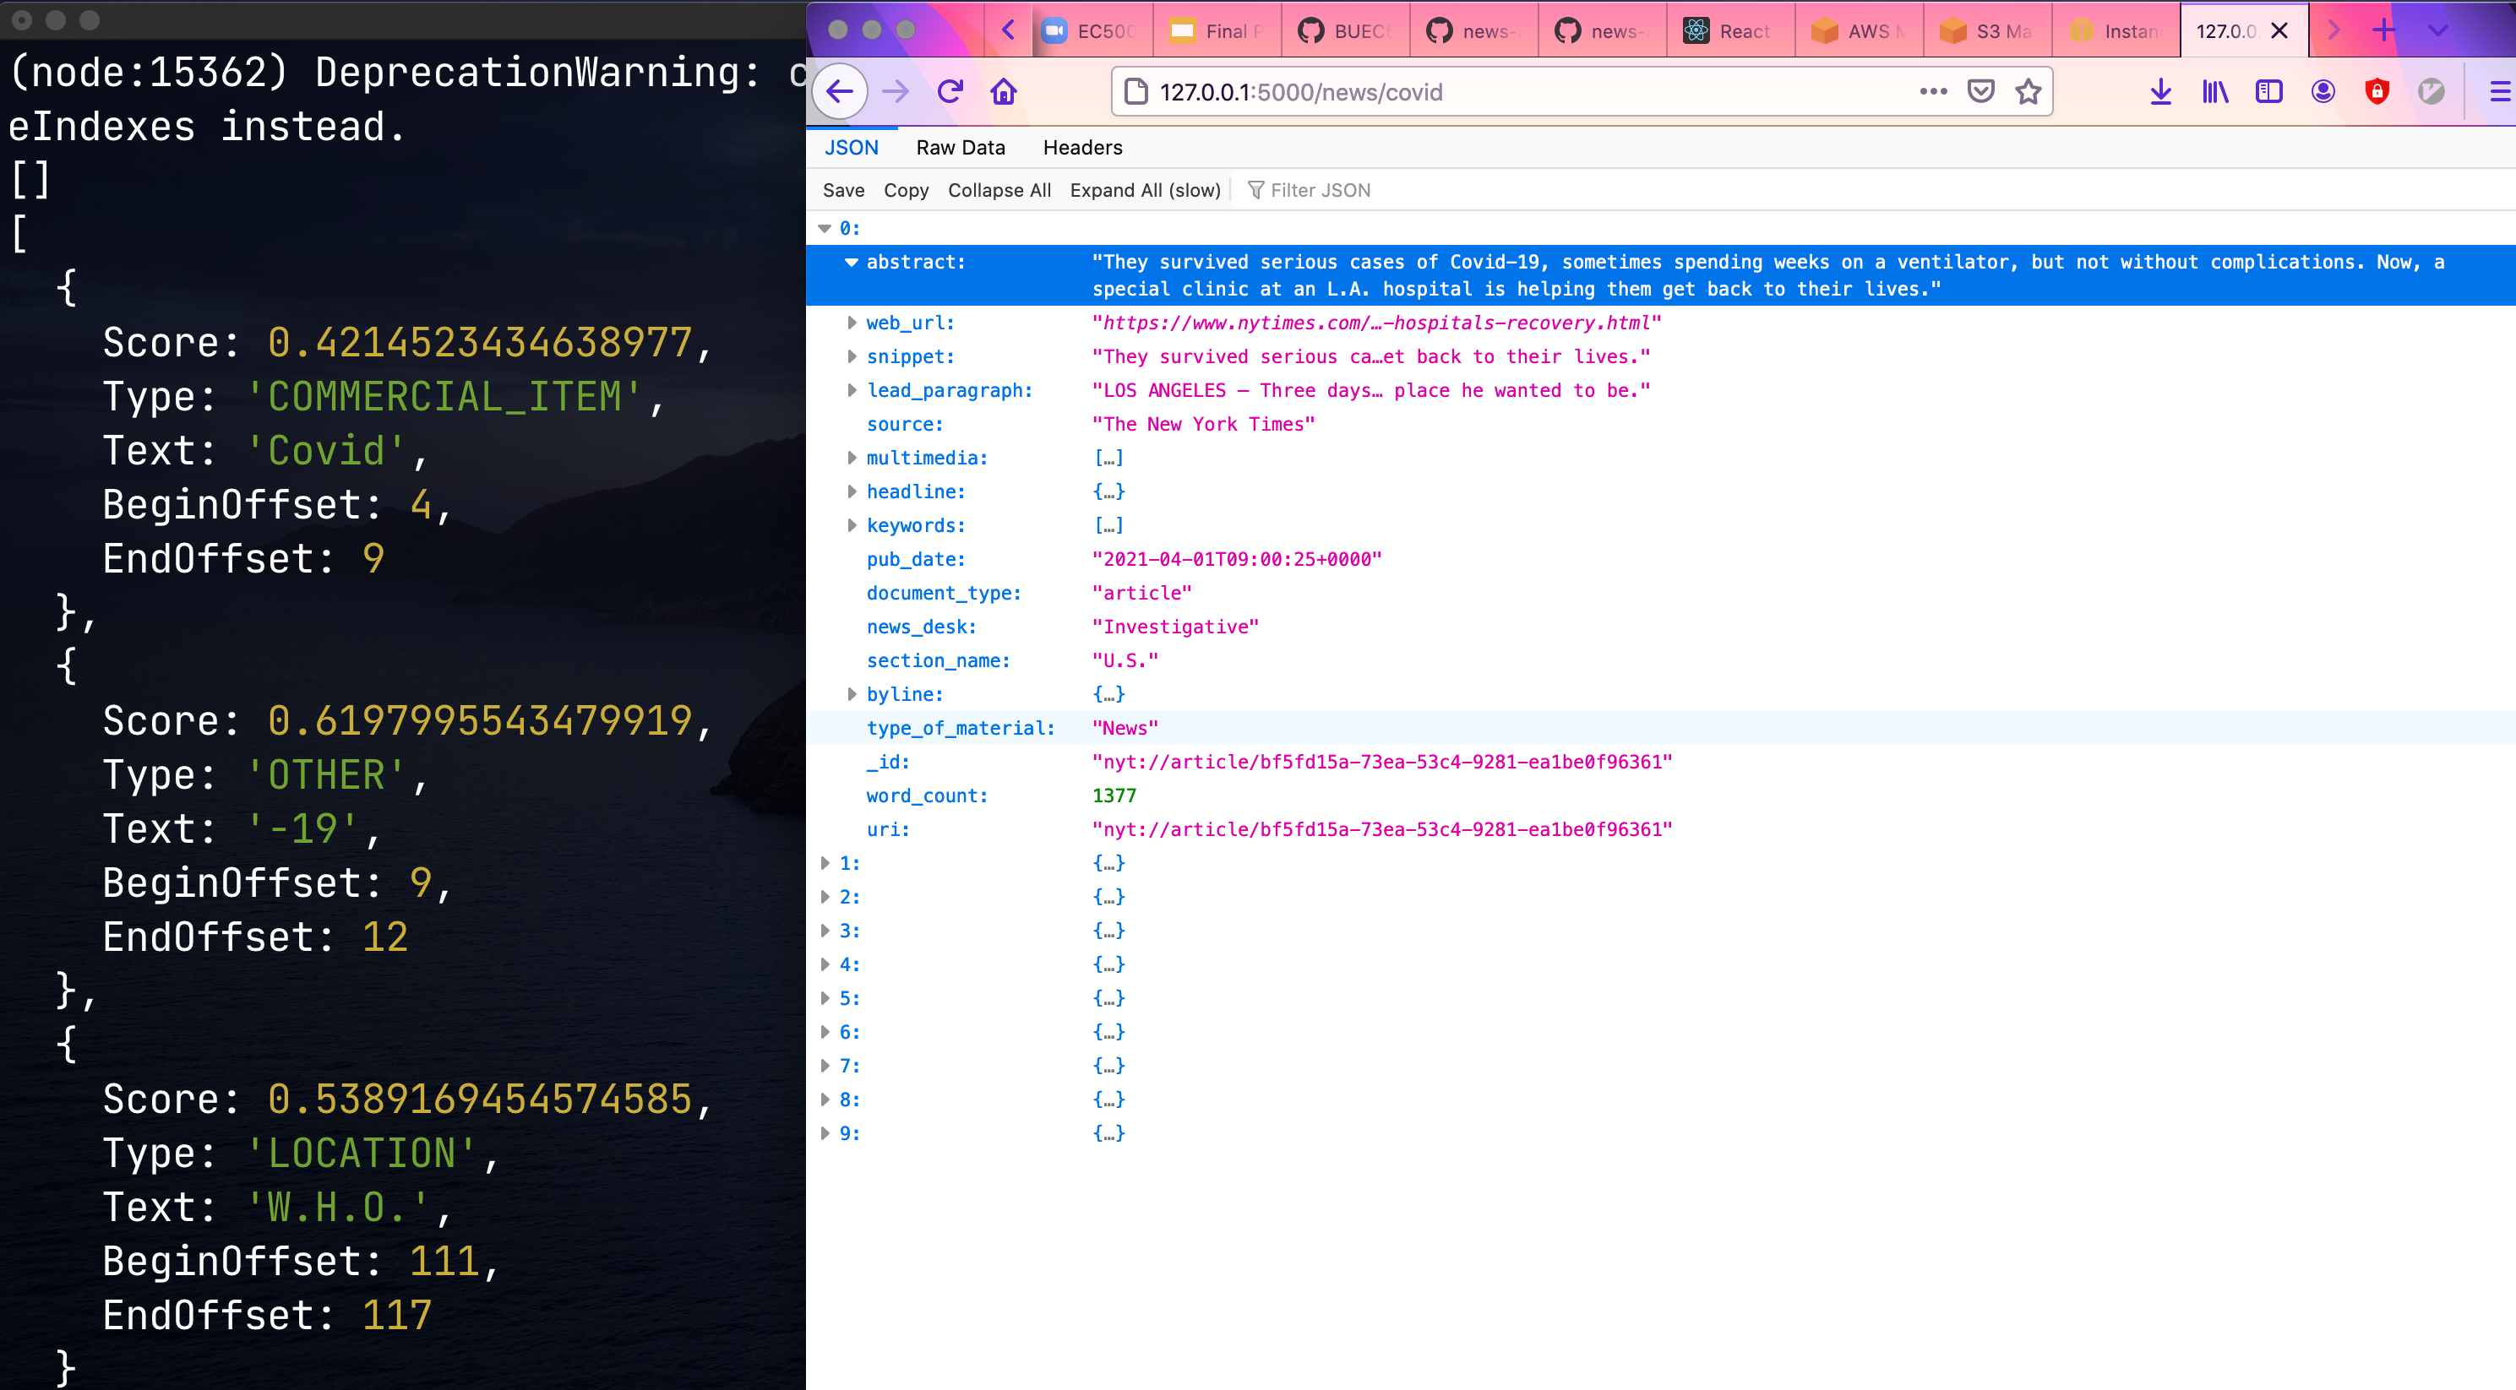Click the Copy button in JSON toolbar
The width and height of the screenshot is (2516, 1390).
[906, 190]
